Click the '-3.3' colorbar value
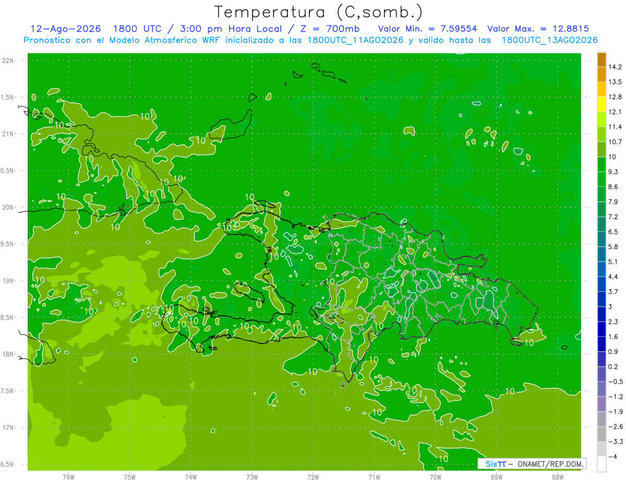 point(616,442)
